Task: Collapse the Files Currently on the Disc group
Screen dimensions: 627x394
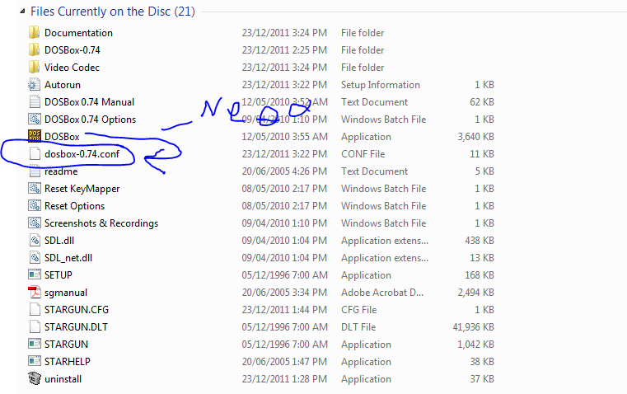Action: 20,12
